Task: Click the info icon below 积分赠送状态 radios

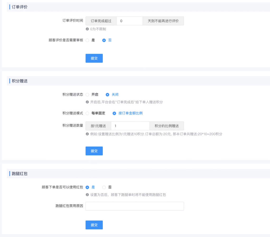Action: 87,102
